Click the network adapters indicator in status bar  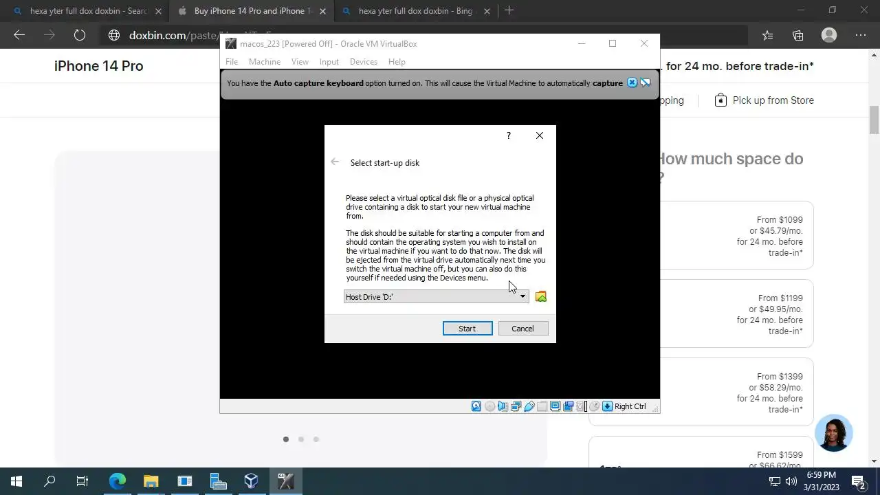(516, 406)
